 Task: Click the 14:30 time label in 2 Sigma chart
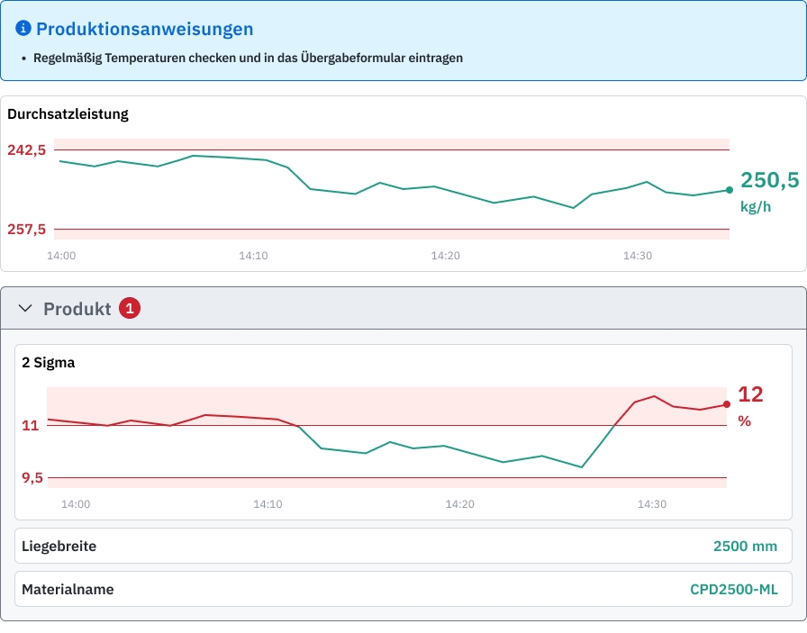coord(651,504)
